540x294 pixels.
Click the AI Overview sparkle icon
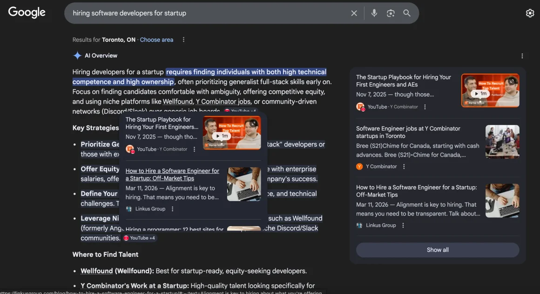[x=77, y=56]
